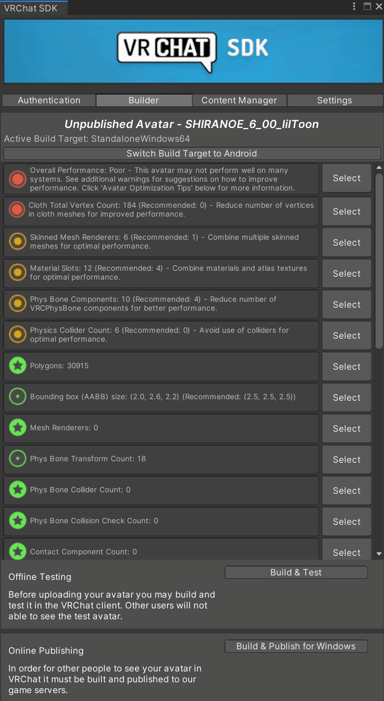Click the yellow Skinned Mesh Renderers warning icon
This screenshot has height=701, width=384.
click(18, 242)
